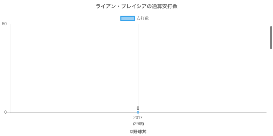This screenshot has width=273, height=136.
Task: Click the y-axis label 50
Action: 4,24
